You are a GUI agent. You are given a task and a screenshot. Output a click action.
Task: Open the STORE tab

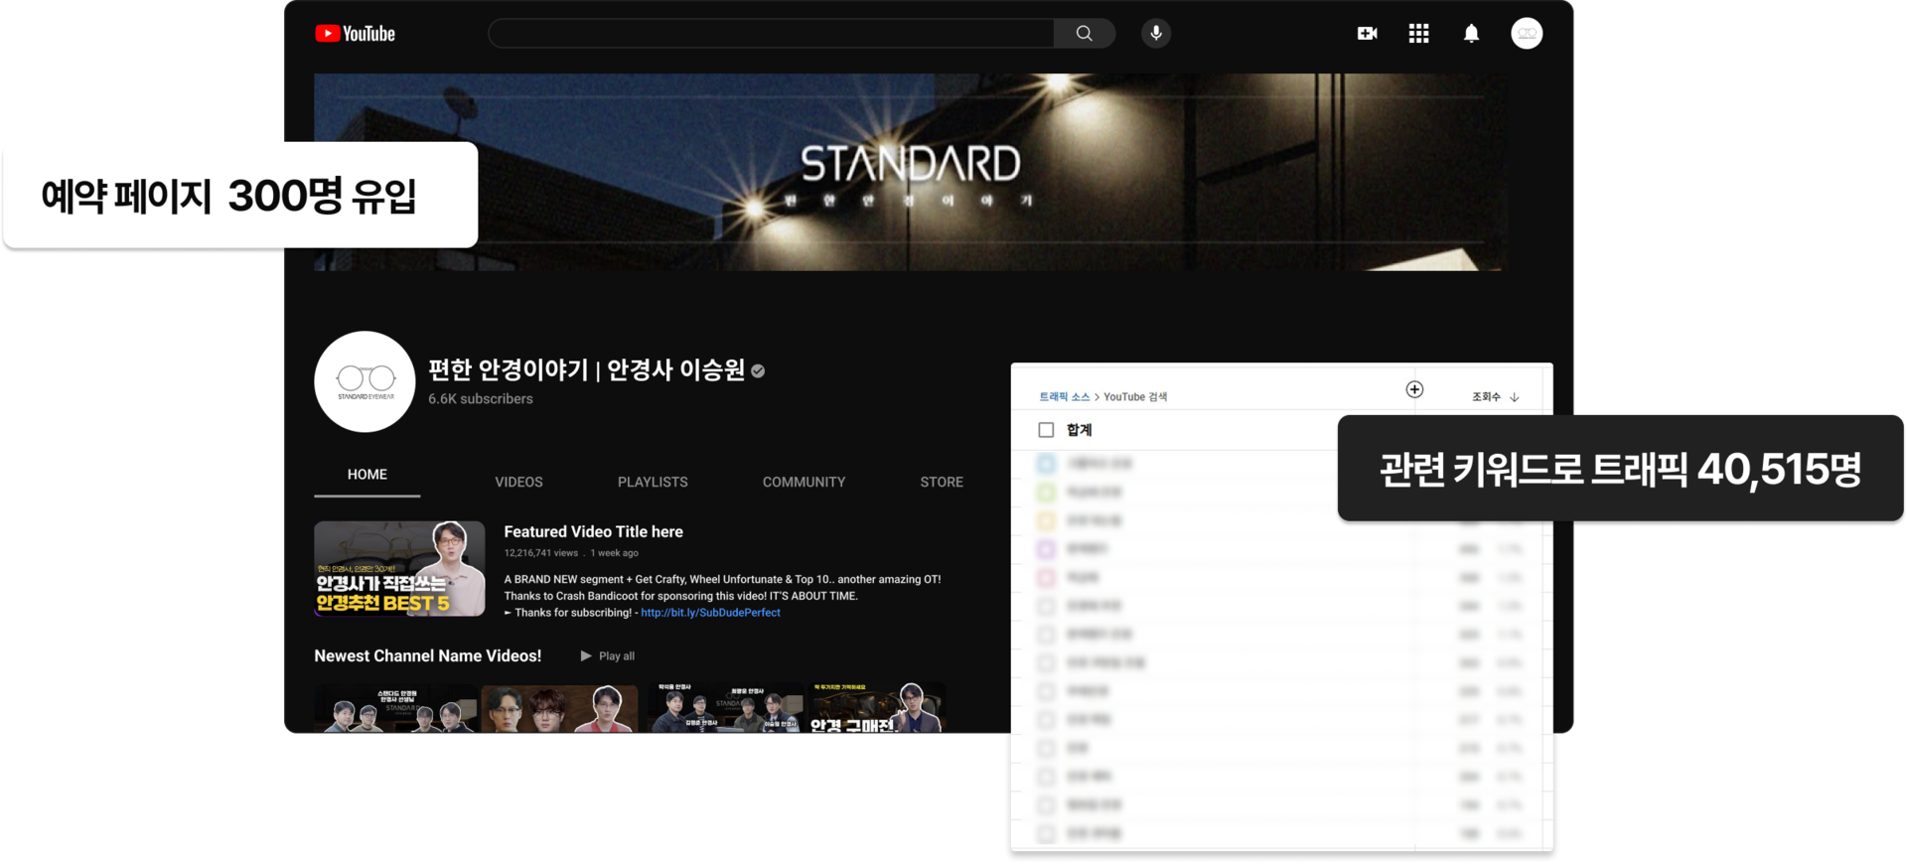point(942,482)
